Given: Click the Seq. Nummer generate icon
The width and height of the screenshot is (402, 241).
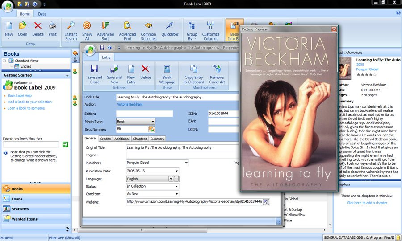Looking at the screenshot, I should pyautogui.click(x=151, y=129).
